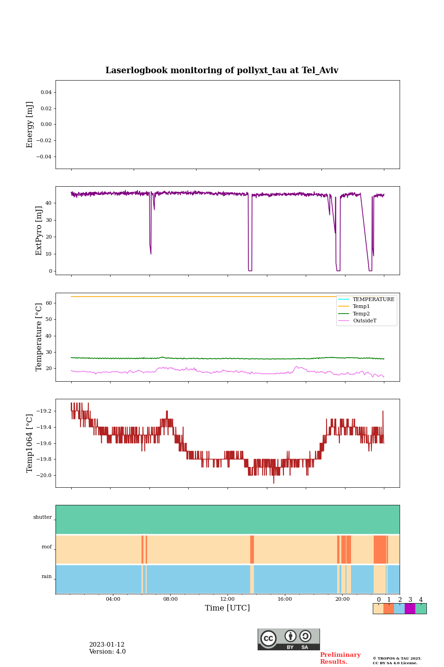Click the roof row label
Viewport: 444px width, 667px height.
[x=47, y=547]
